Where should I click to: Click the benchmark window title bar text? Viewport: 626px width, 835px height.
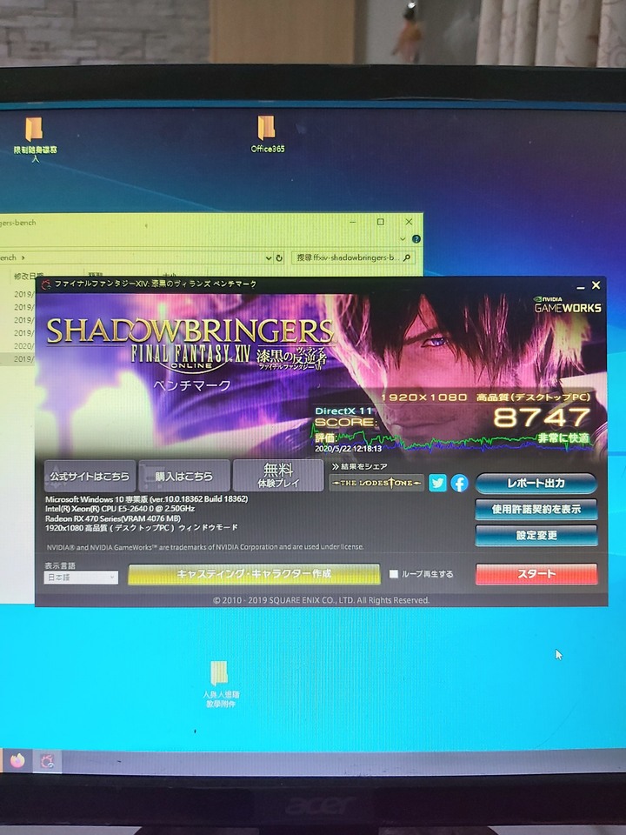pyautogui.click(x=156, y=284)
